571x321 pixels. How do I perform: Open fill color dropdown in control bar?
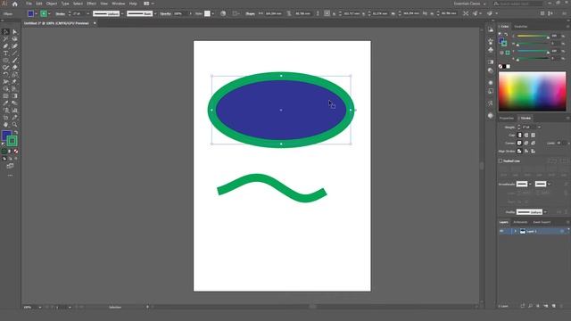point(36,14)
